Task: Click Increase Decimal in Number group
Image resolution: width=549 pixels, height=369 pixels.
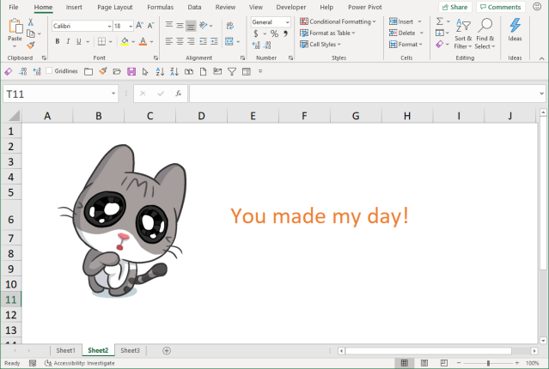Action: (256, 45)
